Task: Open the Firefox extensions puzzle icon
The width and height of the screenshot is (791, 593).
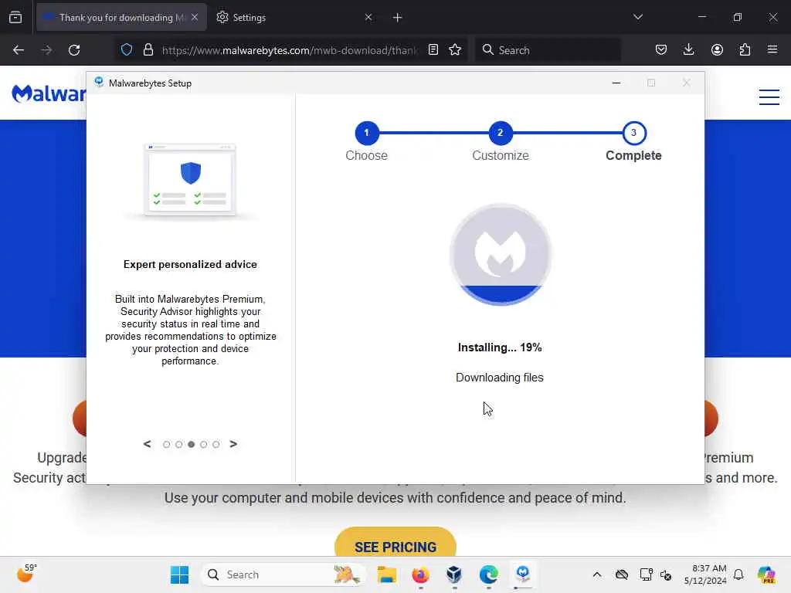Action: pyautogui.click(x=745, y=50)
